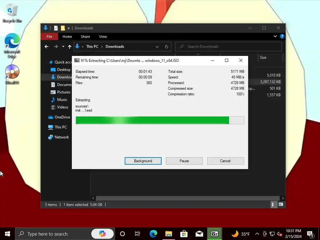The width and height of the screenshot is (320, 240).
Task: Select Pictures in navigation pane
Action: pos(60,92)
